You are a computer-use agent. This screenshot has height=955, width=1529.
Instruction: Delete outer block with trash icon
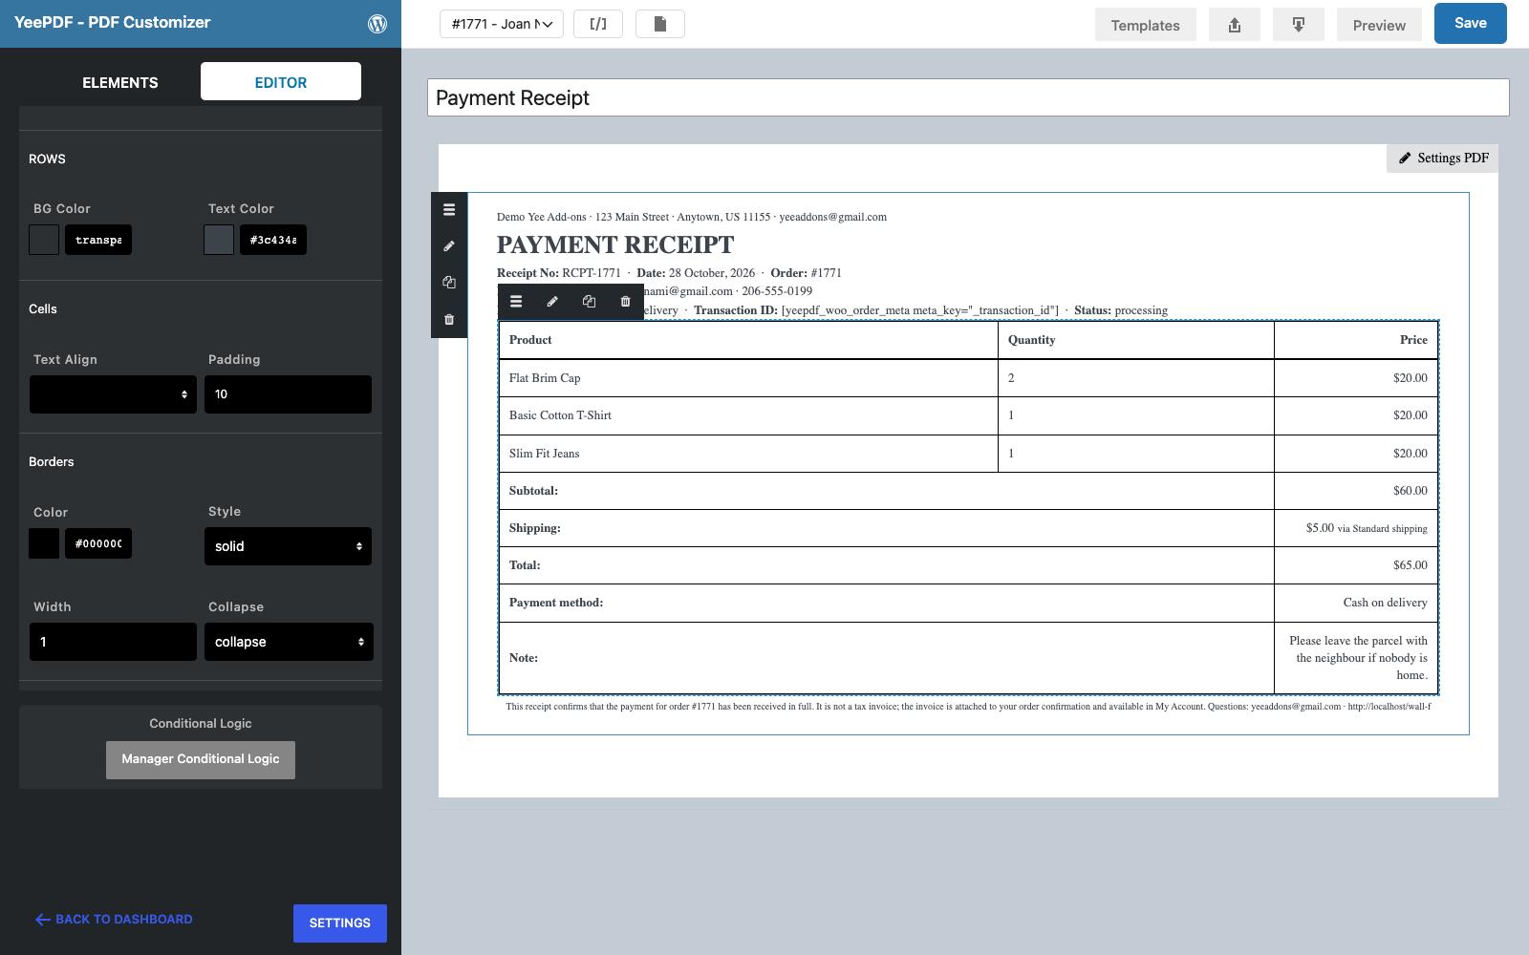(449, 319)
